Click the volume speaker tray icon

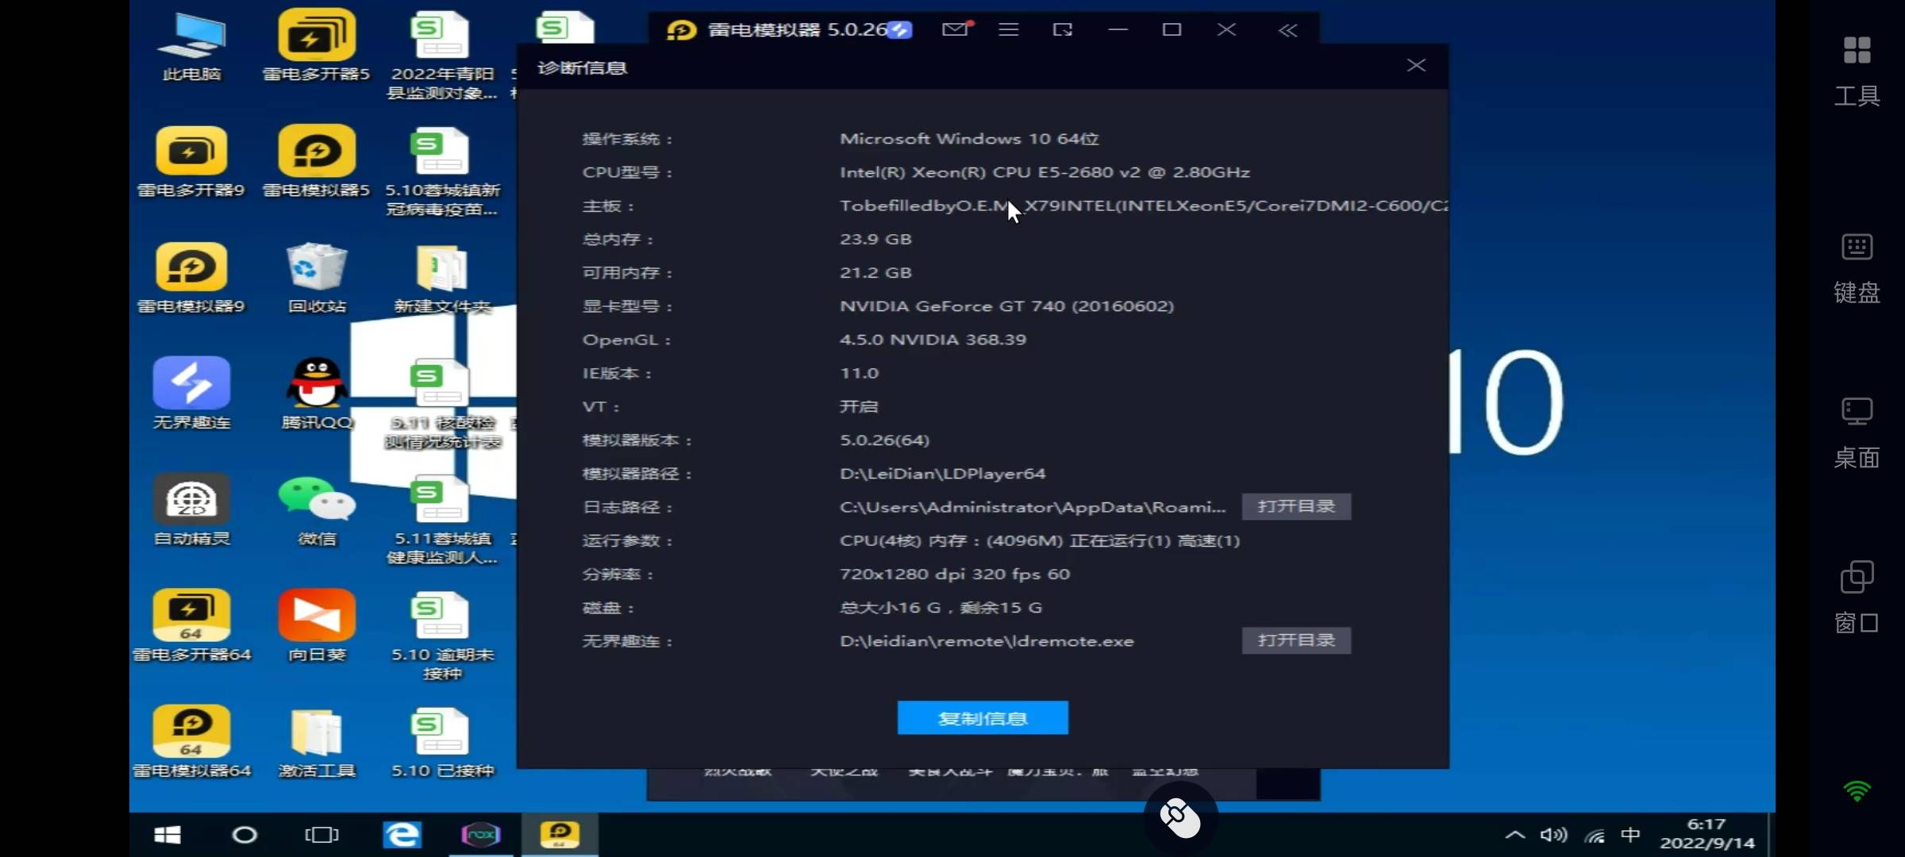1553,835
